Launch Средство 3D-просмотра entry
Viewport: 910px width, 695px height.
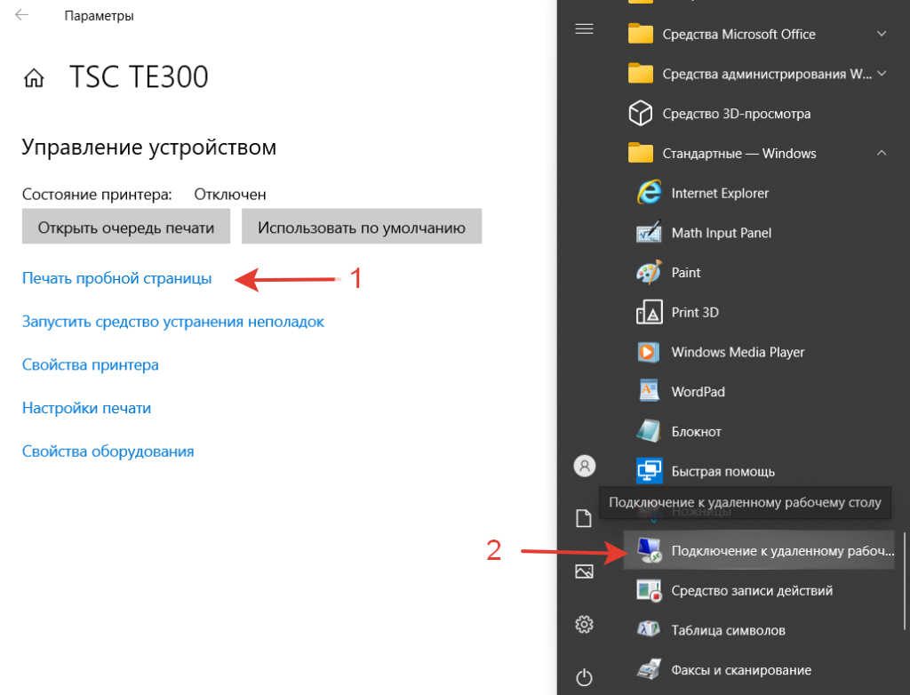(759, 113)
